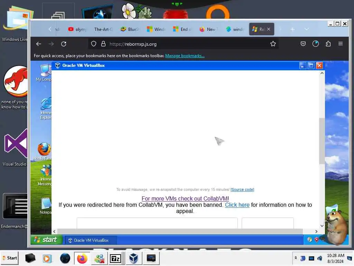
Task: Open the VirtualBox cube icon in host taskbar
Action: (x=133, y=258)
